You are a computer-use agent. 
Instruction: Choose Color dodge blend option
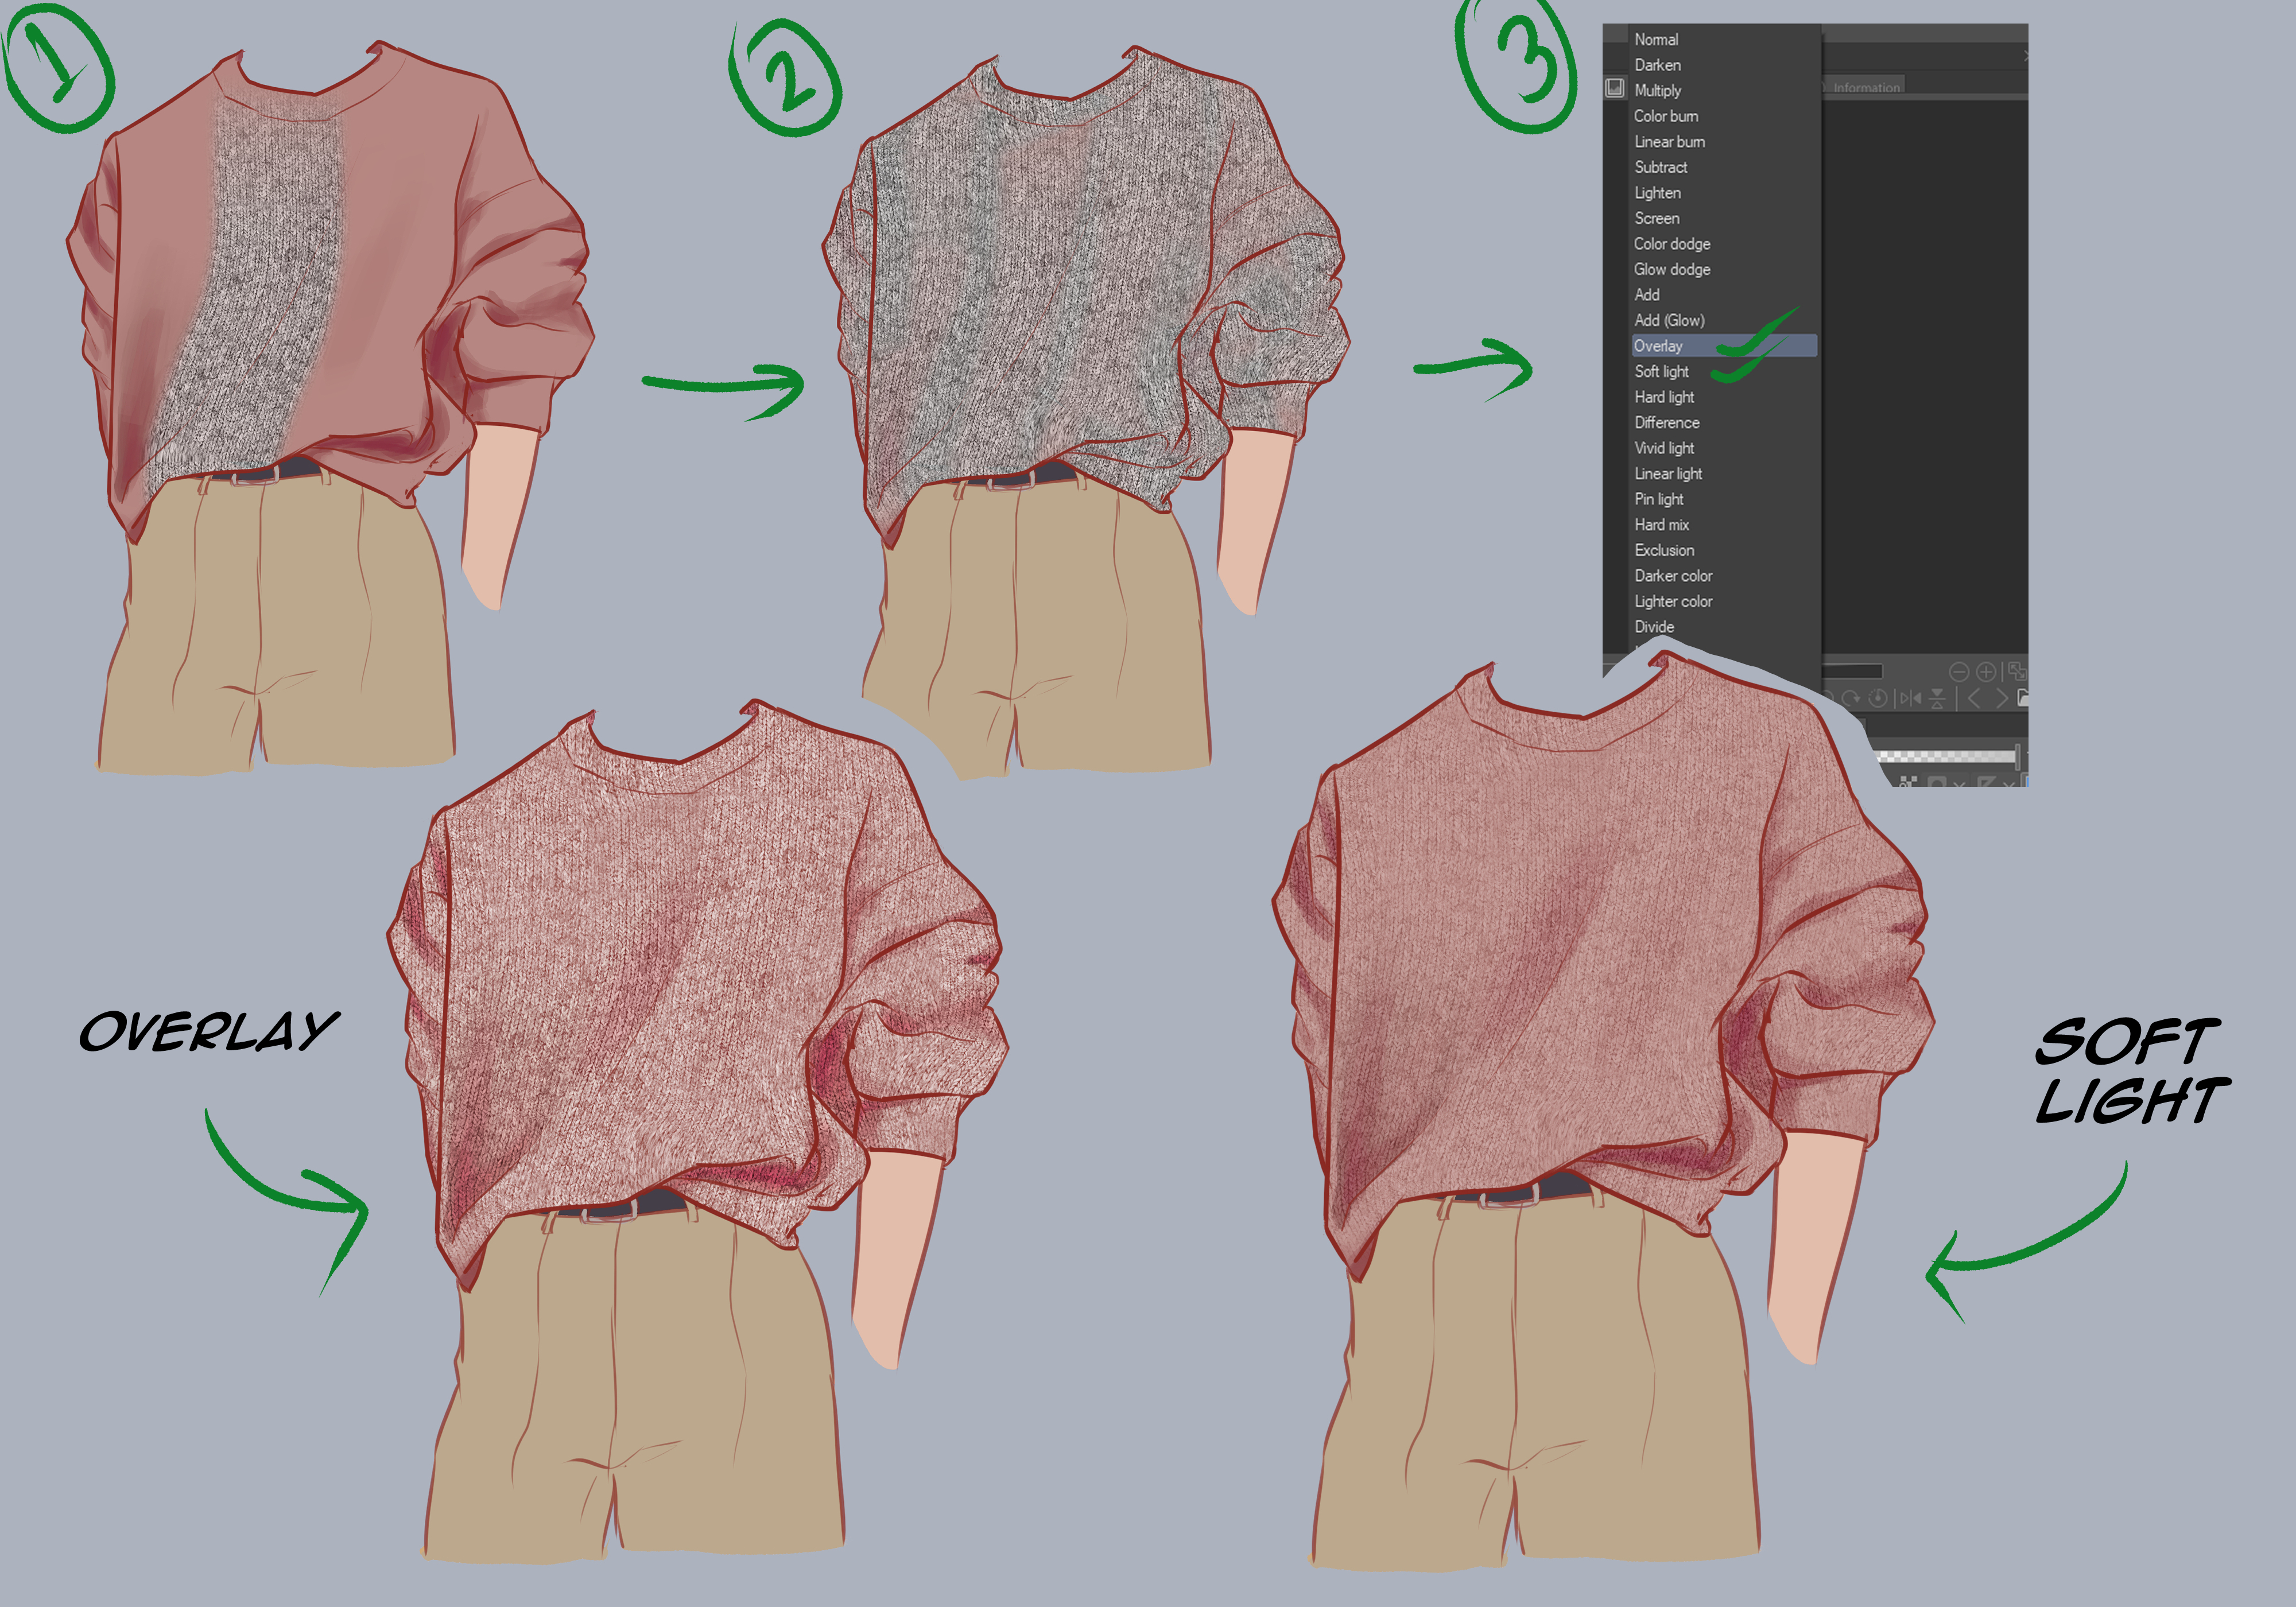tap(1671, 244)
